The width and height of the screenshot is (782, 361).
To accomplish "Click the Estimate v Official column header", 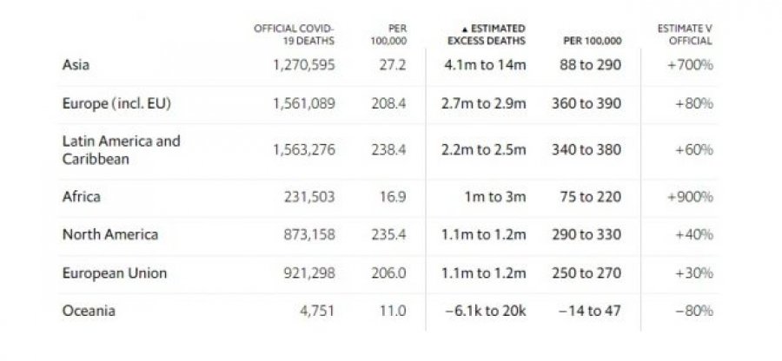I will (x=685, y=35).
